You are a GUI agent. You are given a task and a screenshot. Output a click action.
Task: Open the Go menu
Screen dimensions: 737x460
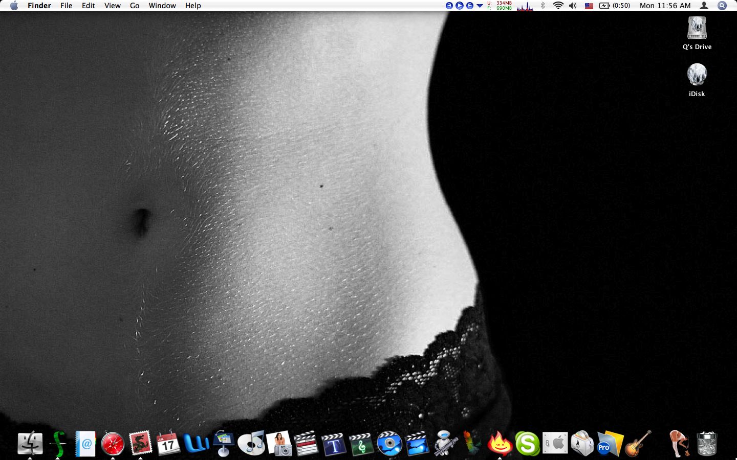coord(135,6)
